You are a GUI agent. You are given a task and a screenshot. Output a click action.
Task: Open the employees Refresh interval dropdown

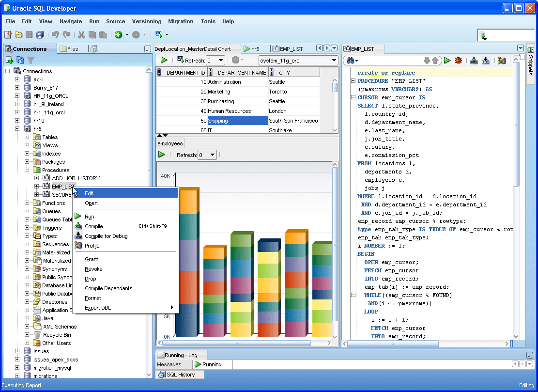point(213,155)
